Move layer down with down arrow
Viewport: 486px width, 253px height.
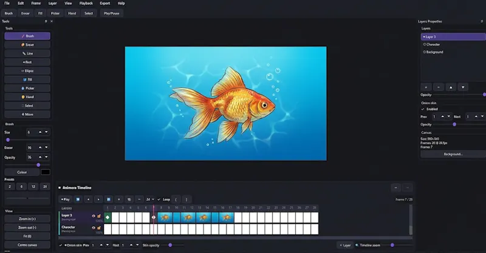[463, 87]
